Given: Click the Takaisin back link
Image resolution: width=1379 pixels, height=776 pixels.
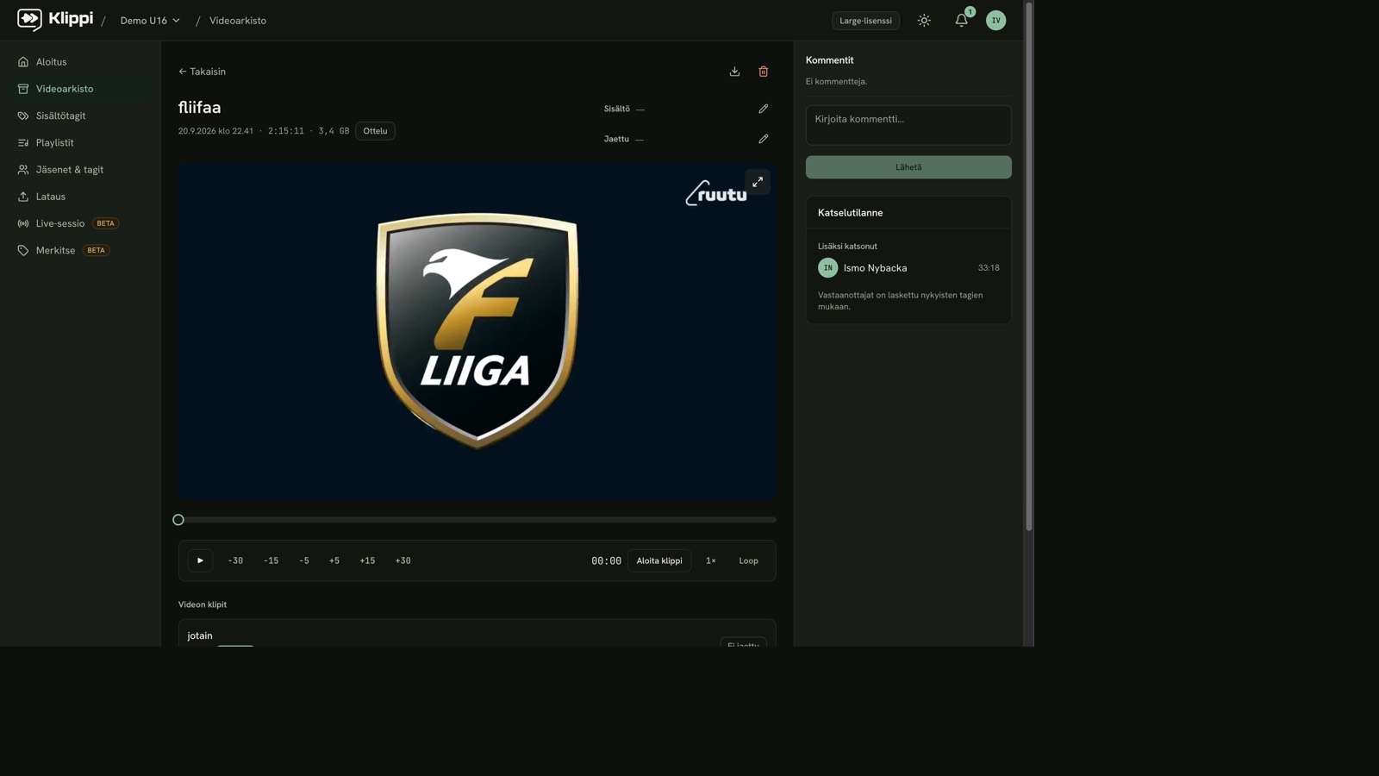Looking at the screenshot, I should click(202, 72).
